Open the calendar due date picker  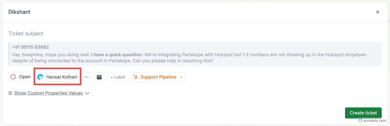(x=99, y=77)
